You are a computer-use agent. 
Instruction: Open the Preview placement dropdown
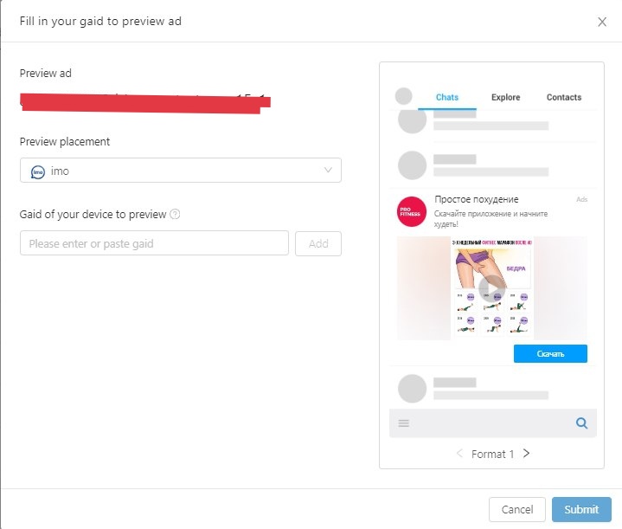[x=181, y=171]
